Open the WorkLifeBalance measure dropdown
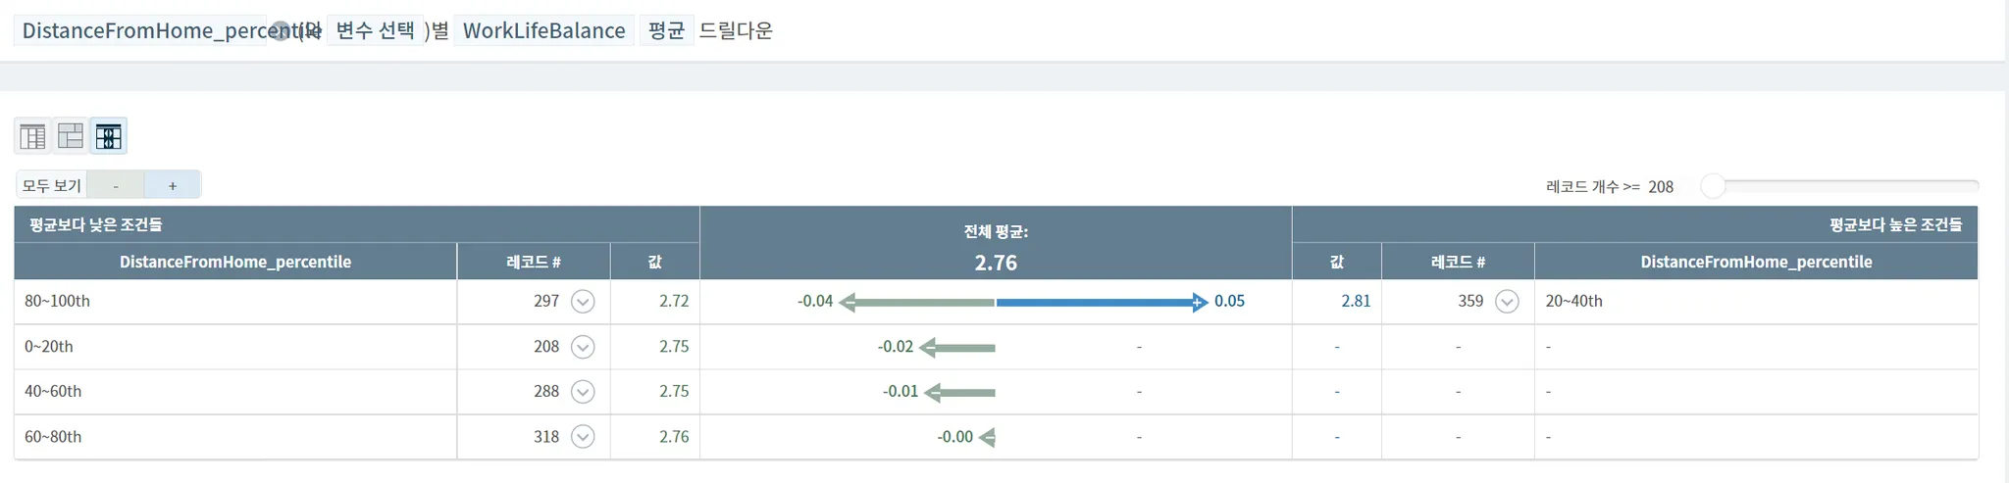 pyautogui.click(x=543, y=30)
